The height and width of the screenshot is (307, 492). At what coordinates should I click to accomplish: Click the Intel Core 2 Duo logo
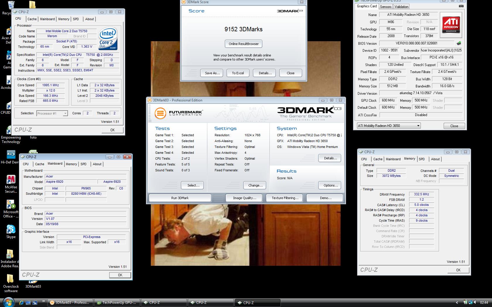pos(108,39)
